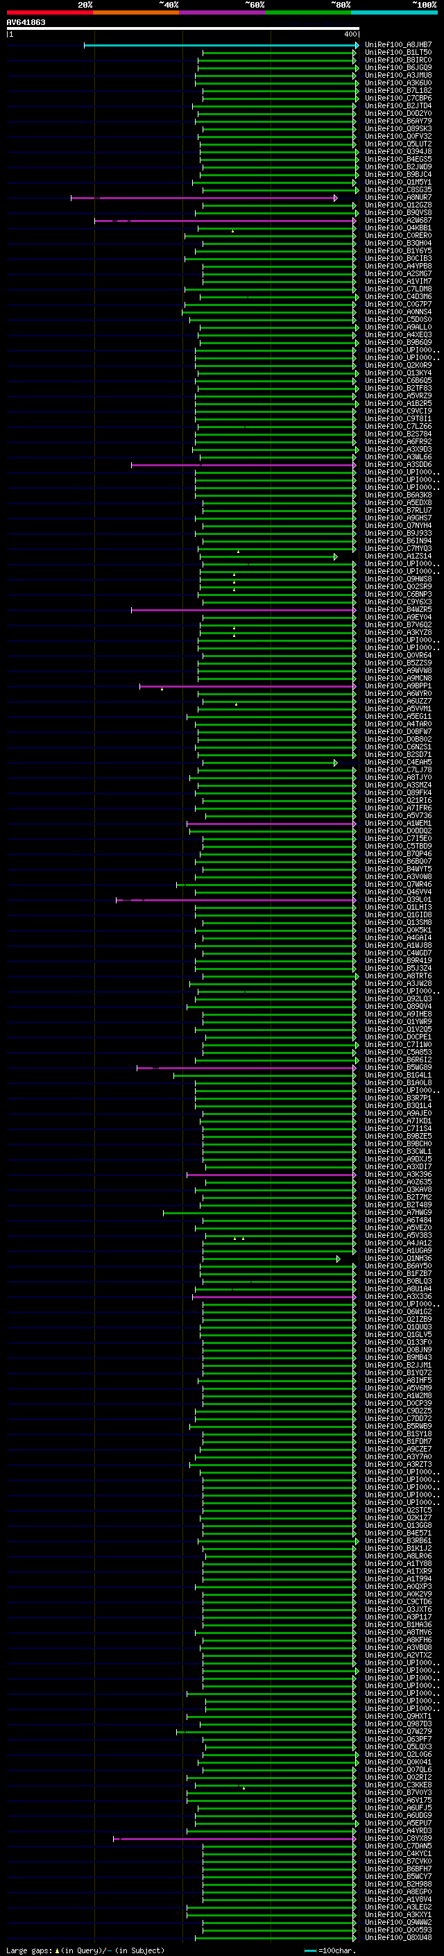Screen dimensions: 444x1956
Task: Click label UniRef100_B0CIB3
Action: pos(398,259)
